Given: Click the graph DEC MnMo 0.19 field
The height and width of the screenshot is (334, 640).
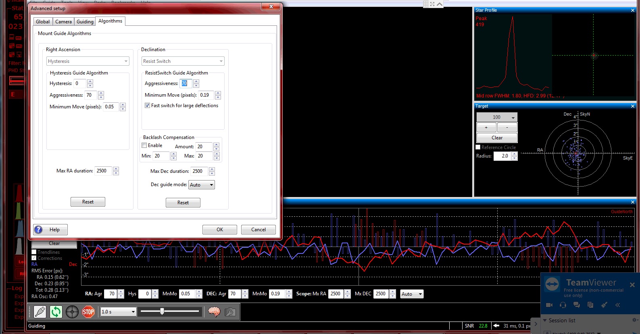Looking at the screenshot, I should click(x=277, y=294).
